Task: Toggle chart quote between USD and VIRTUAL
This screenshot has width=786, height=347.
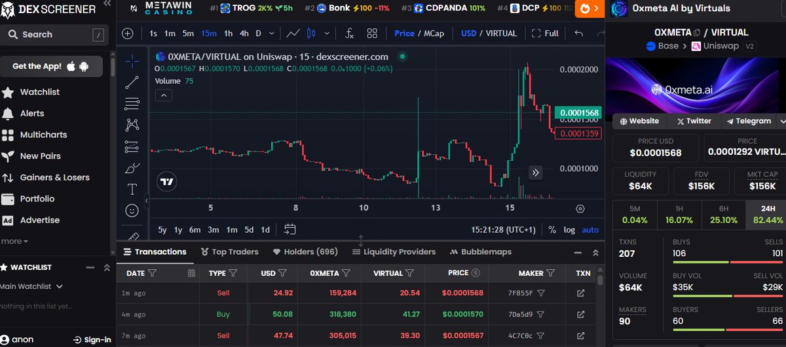Action: click(489, 33)
